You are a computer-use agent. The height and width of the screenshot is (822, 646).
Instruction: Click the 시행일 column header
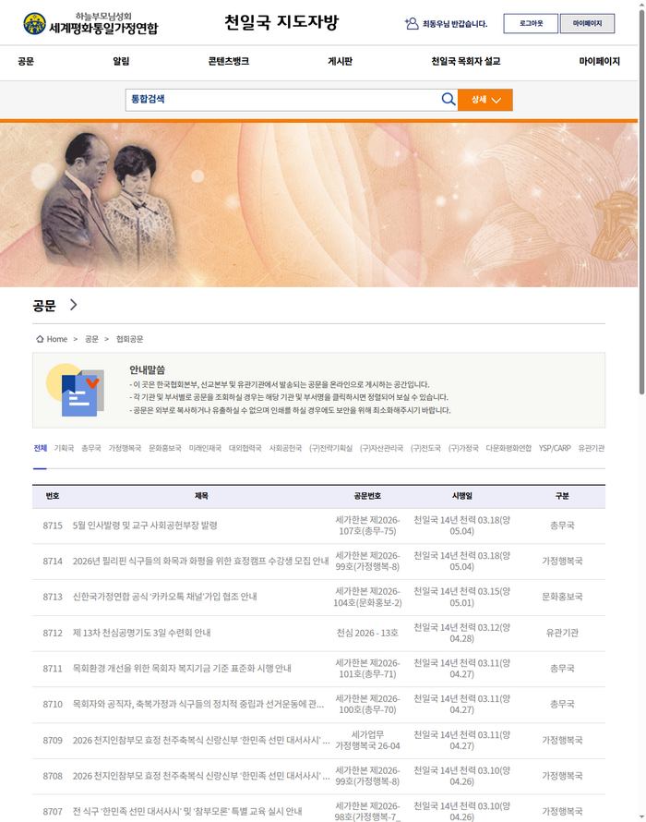(461, 496)
